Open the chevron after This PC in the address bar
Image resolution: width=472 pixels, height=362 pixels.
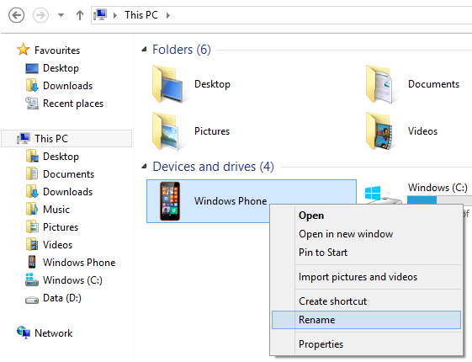tap(168, 15)
